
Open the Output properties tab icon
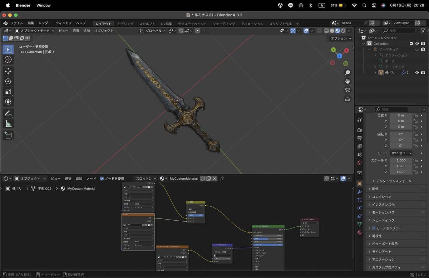pyautogui.click(x=360, y=138)
